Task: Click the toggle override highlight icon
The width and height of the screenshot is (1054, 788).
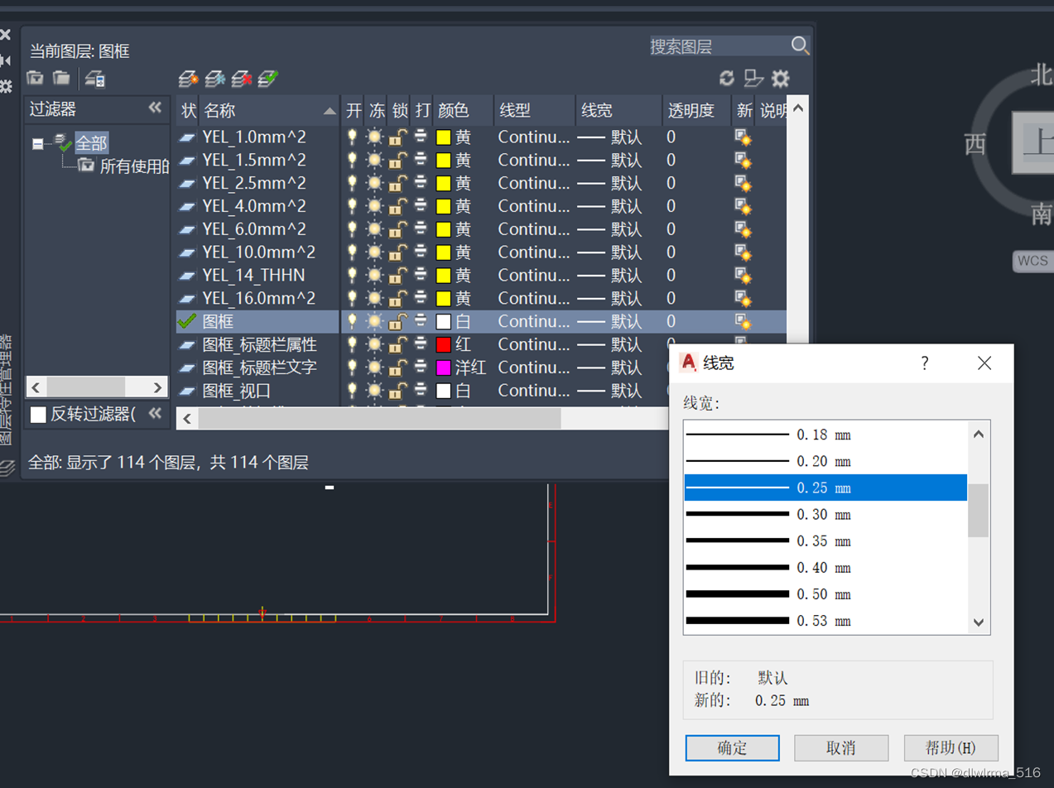Action: click(x=753, y=79)
